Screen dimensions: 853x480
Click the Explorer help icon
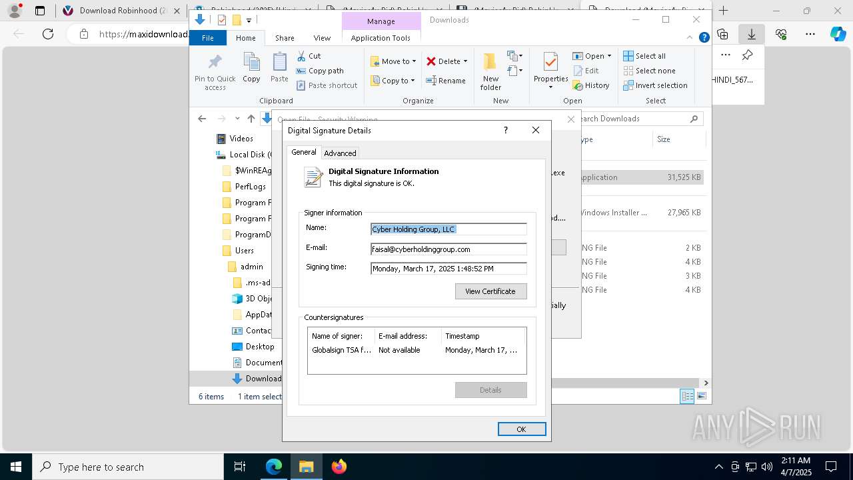coord(704,38)
